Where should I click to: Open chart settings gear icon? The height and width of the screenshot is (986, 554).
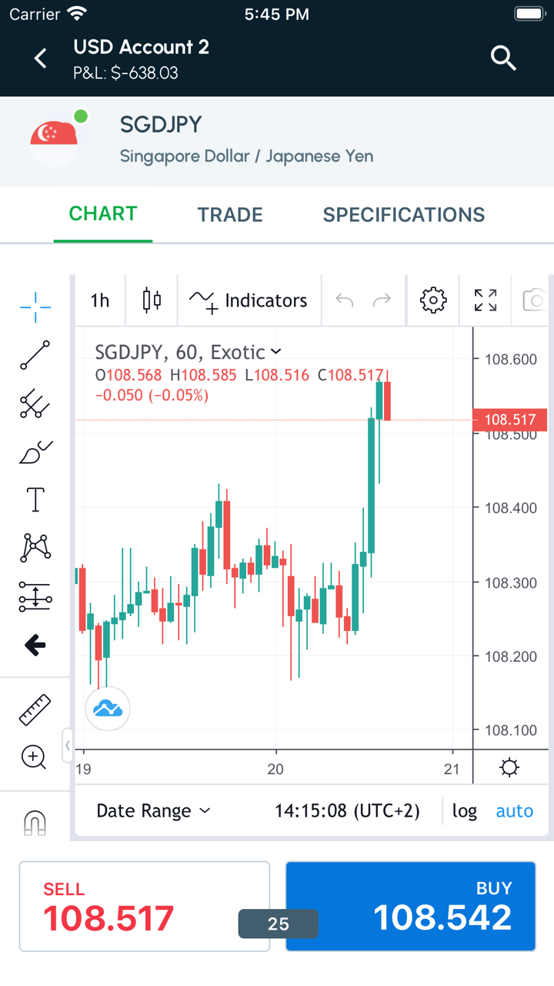coord(433,300)
